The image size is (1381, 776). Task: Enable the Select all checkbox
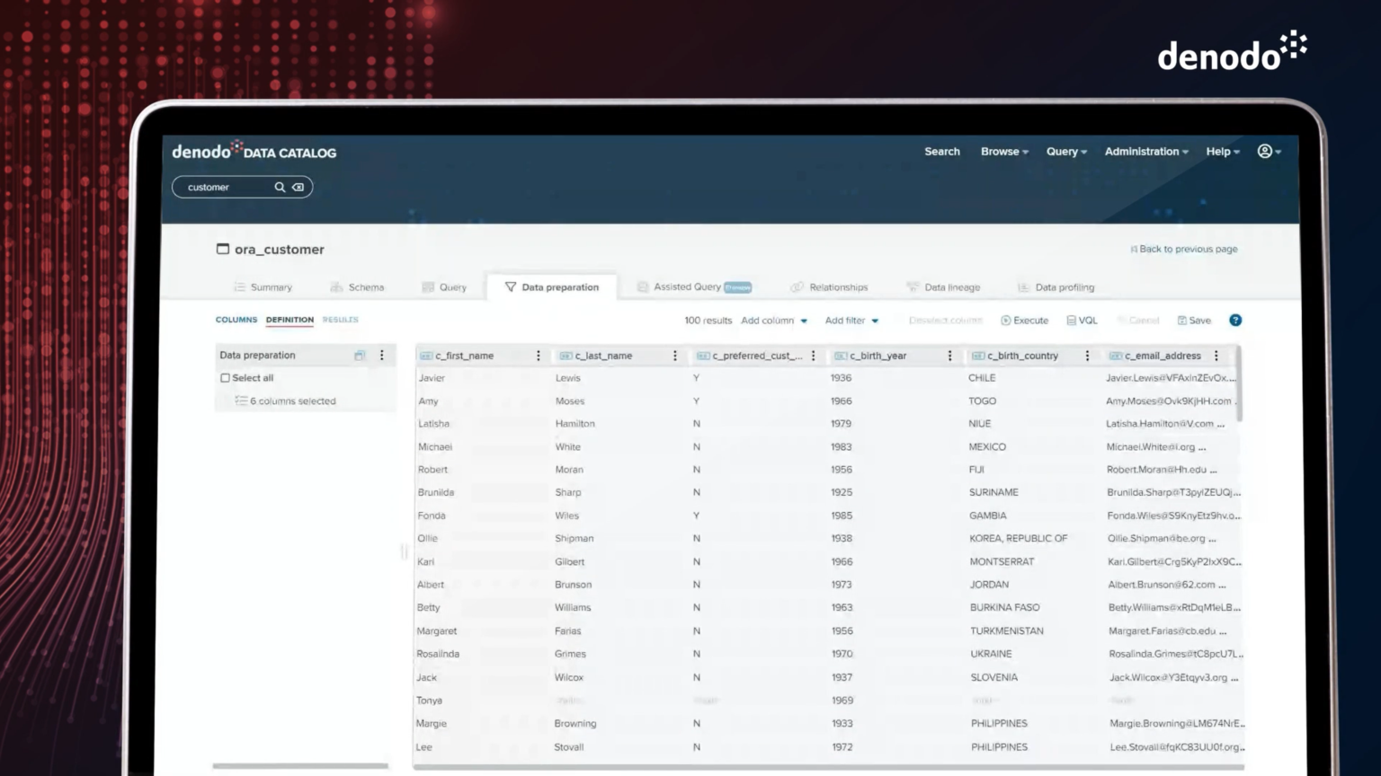(226, 377)
